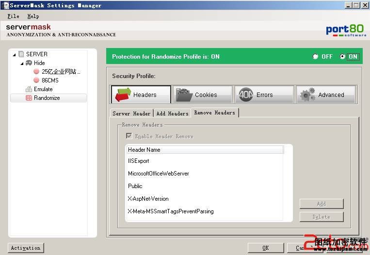Open the Errors security profile section

(264, 95)
